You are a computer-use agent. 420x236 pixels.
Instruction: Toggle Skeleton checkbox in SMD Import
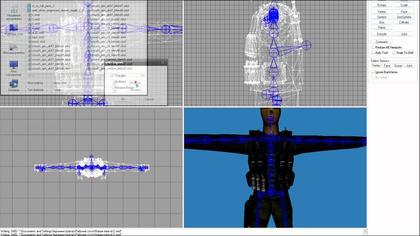112,82
